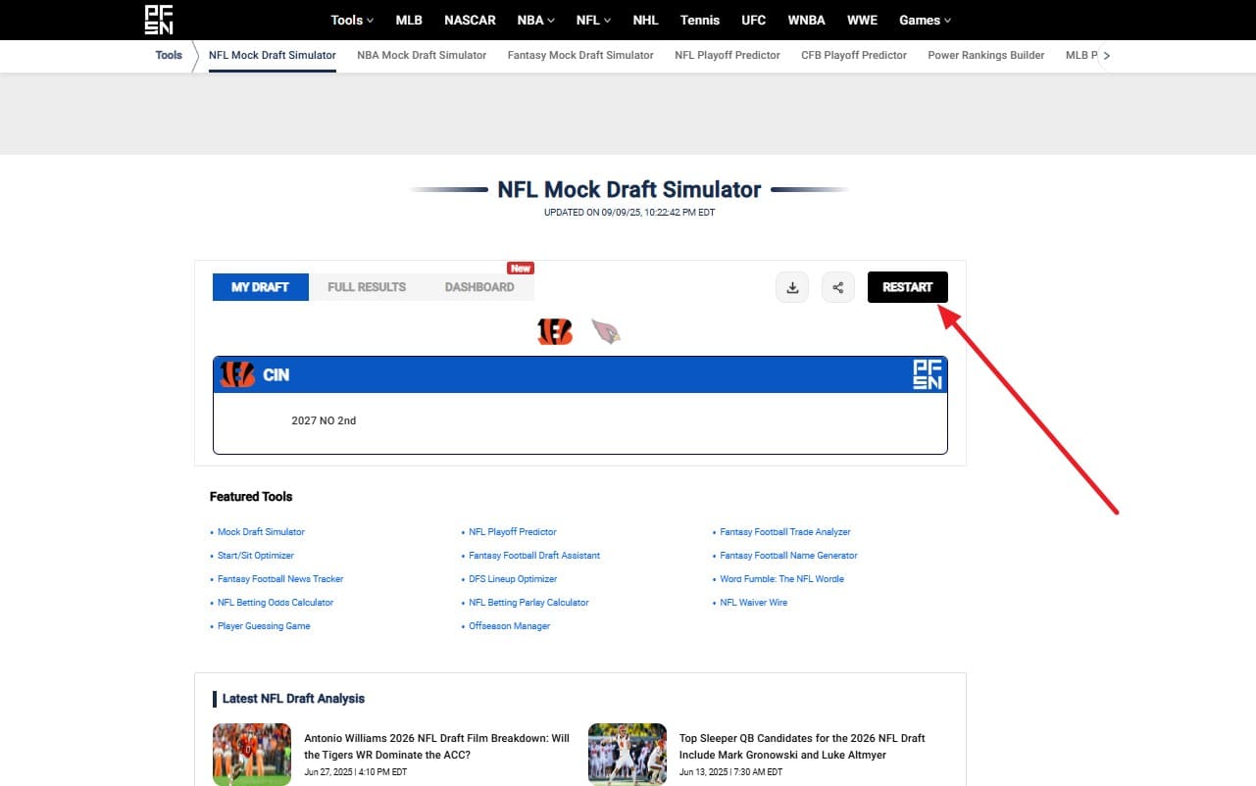This screenshot has height=786, width=1256.
Task: Expand the NFL dropdown menu
Action: coord(593,20)
